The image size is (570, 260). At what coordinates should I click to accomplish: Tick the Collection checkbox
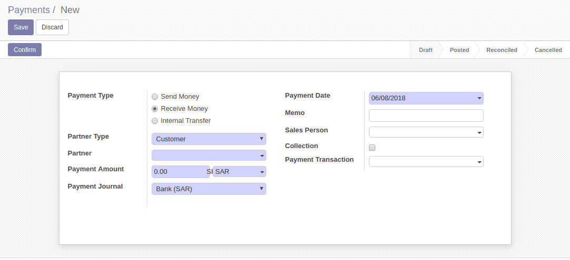click(372, 148)
